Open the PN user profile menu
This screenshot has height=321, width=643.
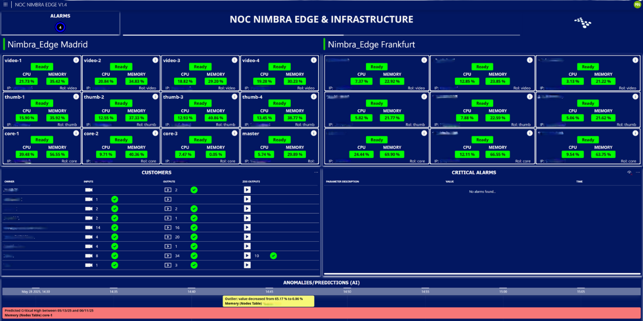pyautogui.click(x=638, y=5)
